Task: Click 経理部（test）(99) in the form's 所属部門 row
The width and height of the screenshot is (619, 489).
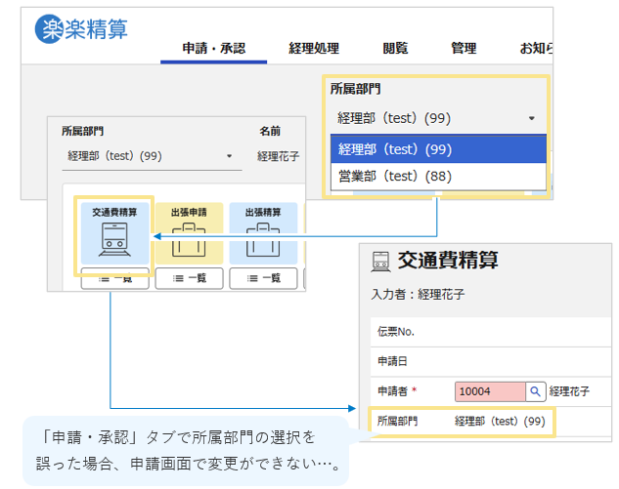Action: pyautogui.click(x=500, y=422)
